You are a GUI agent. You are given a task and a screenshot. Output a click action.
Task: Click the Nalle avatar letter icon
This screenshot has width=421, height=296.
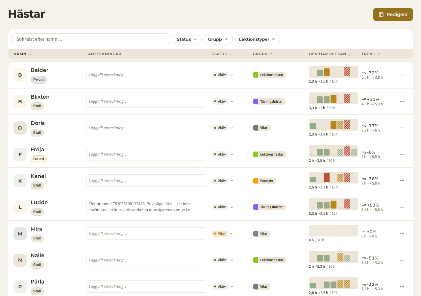coord(20,260)
